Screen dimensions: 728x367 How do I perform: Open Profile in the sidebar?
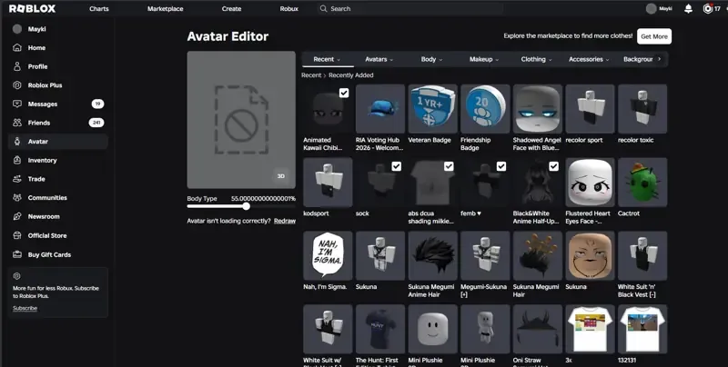(x=58, y=66)
